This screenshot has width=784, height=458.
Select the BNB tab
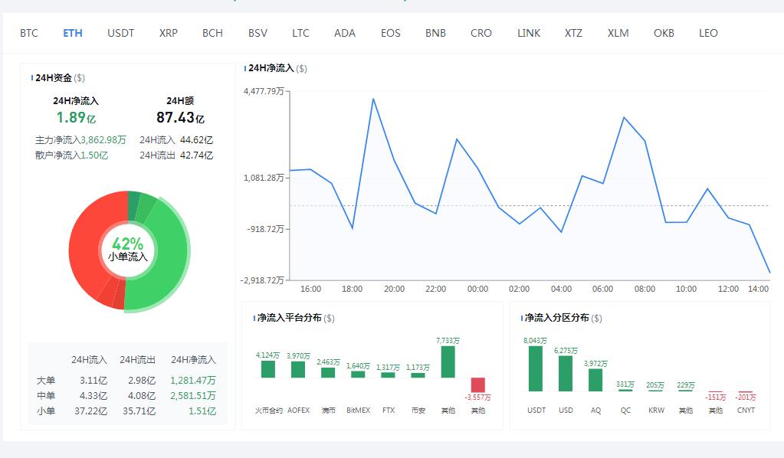point(435,33)
